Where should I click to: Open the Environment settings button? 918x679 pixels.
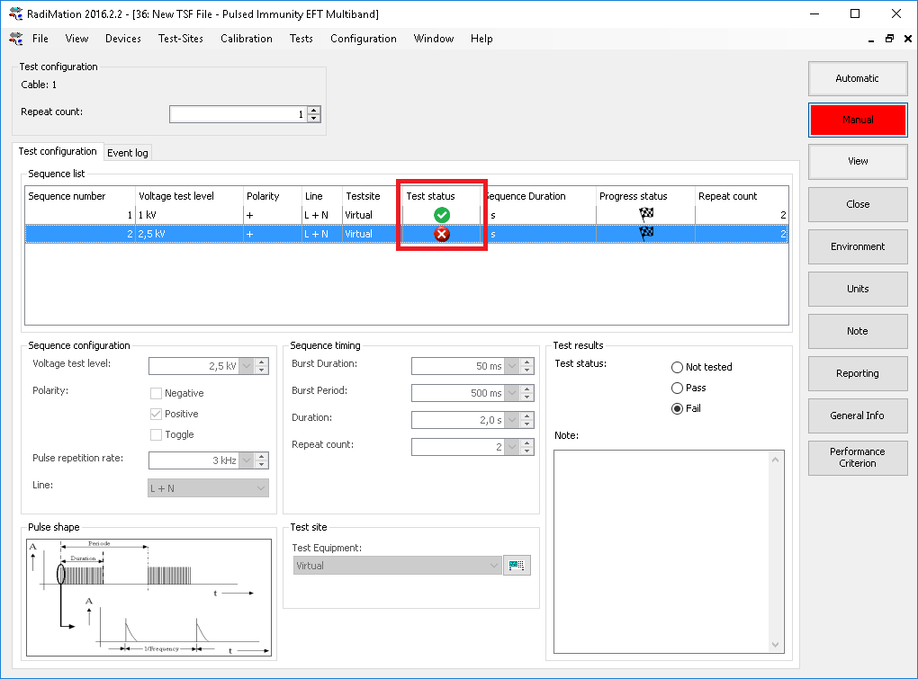coord(858,246)
